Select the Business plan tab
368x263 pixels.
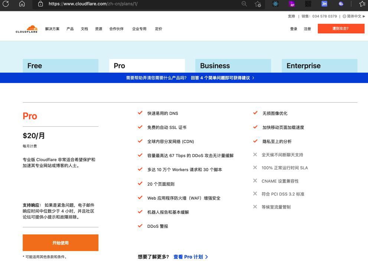click(233, 66)
